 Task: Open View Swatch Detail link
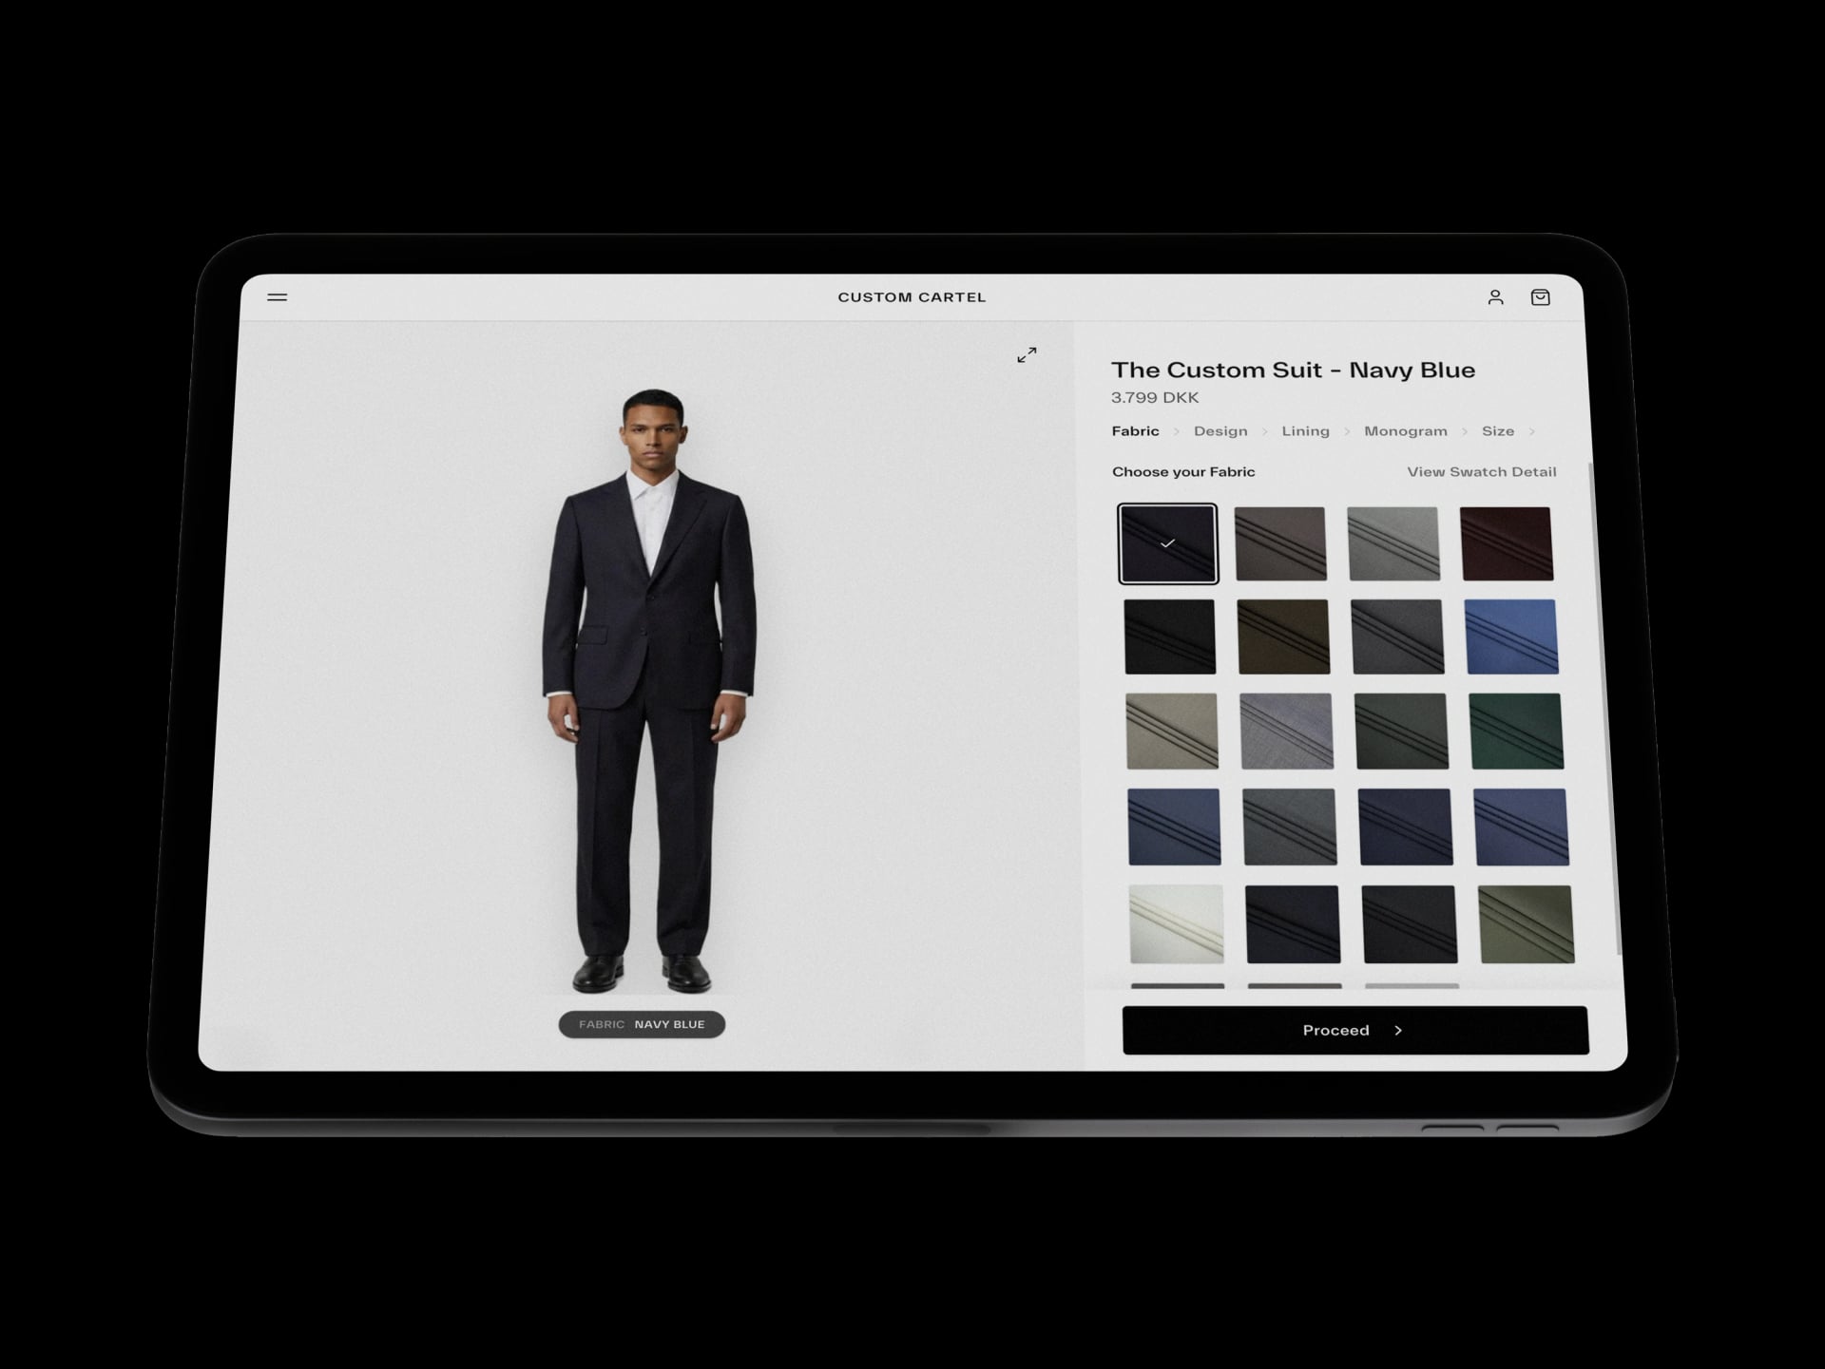point(1482,472)
